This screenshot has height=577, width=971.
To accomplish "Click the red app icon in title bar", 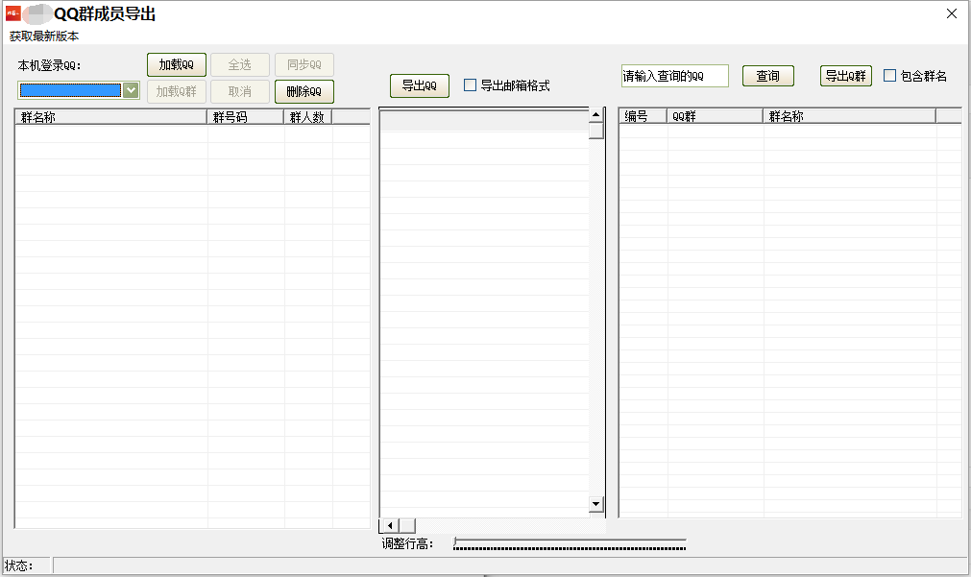I will 13,13.
